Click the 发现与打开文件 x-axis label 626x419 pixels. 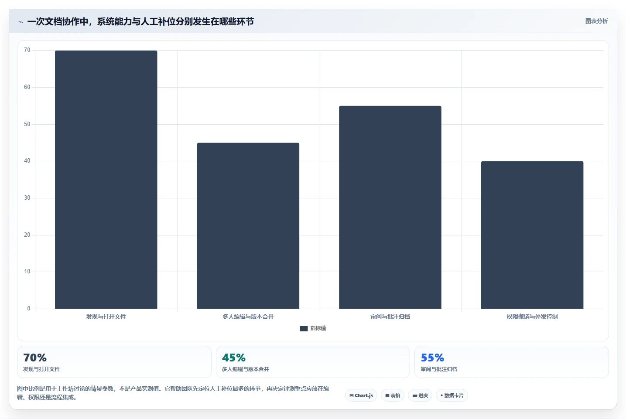click(x=106, y=317)
